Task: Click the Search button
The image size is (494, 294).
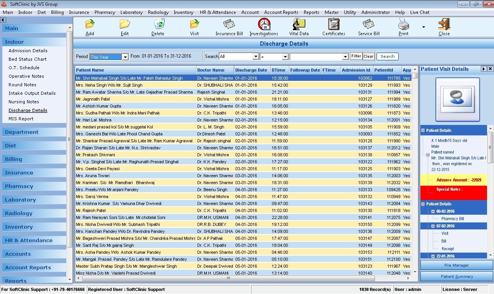Action: [387, 56]
